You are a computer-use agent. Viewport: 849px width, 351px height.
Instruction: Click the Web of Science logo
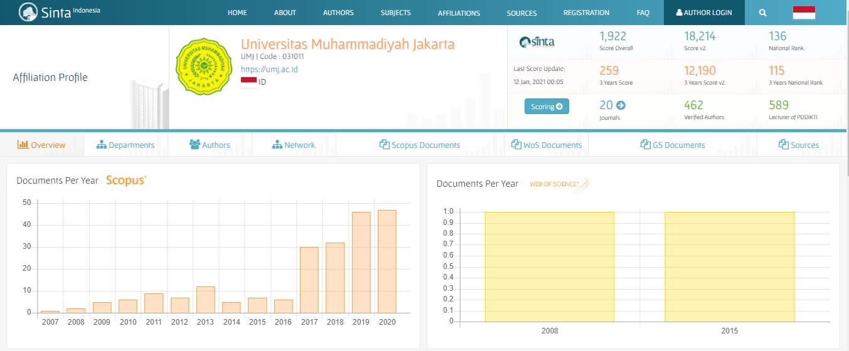[x=559, y=184]
